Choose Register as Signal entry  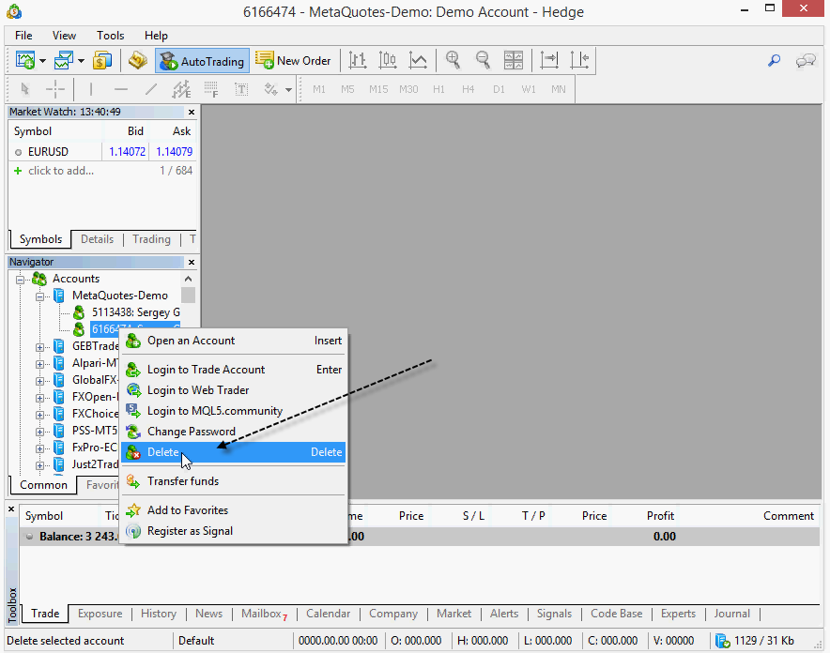pyautogui.click(x=234, y=531)
